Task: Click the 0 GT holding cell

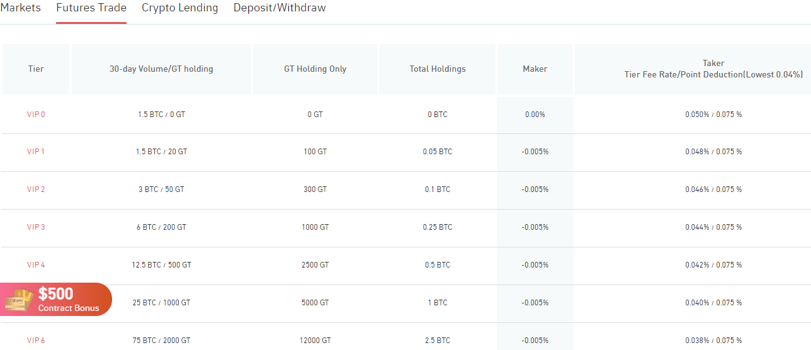Action: point(315,115)
